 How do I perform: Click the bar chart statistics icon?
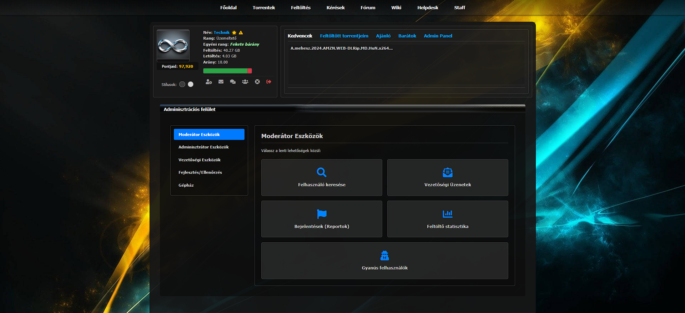click(x=448, y=214)
